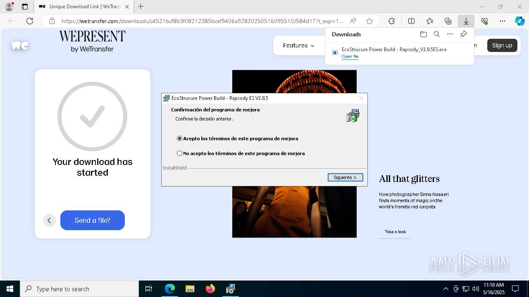Viewport: 529px width, 297px height.
Task: Click EcoStruxure installer title bar icon
Action: (166, 98)
